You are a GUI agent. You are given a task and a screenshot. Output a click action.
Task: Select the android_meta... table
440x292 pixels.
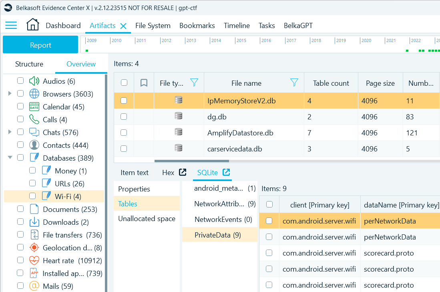click(220, 188)
